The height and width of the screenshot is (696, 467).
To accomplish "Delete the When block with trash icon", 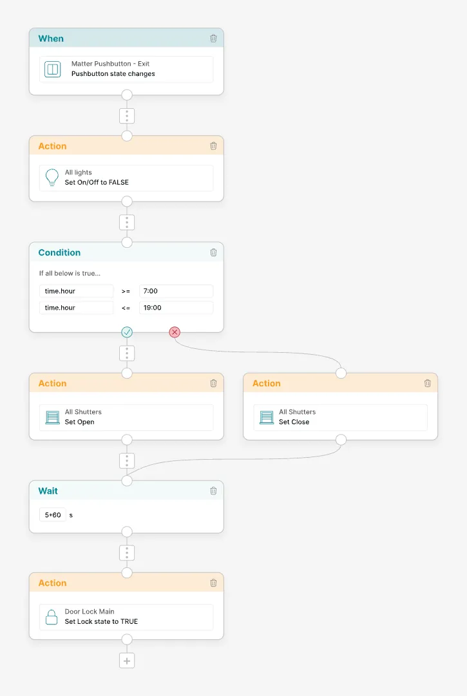I will pos(213,39).
